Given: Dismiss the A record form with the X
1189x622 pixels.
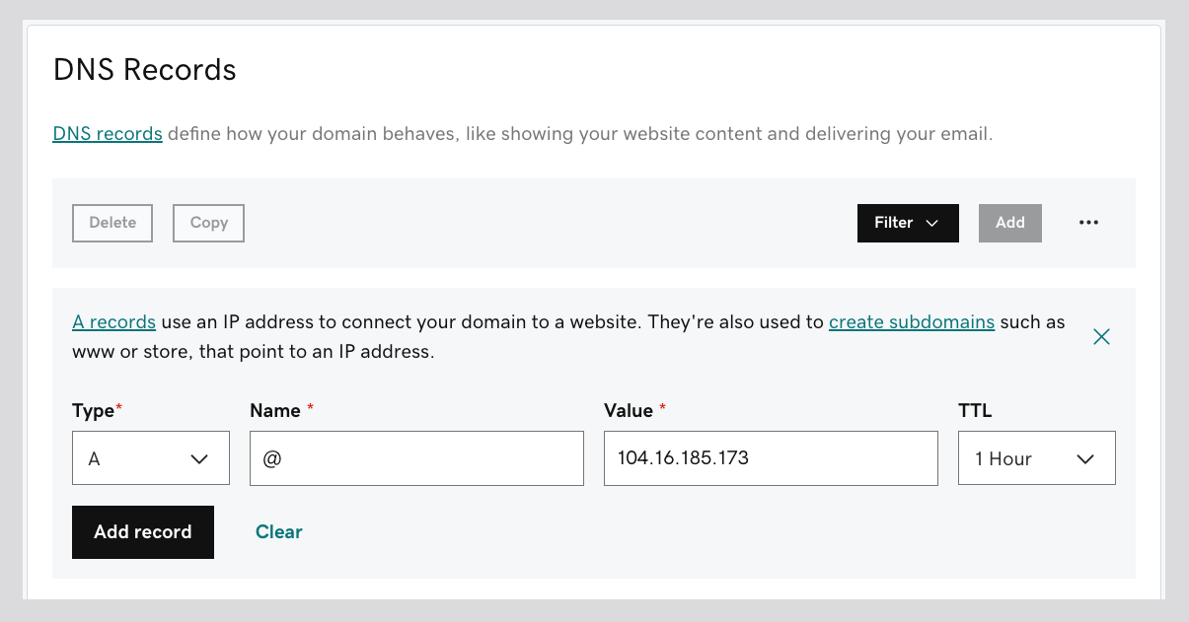Looking at the screenshot, I should pos(1102,337).
